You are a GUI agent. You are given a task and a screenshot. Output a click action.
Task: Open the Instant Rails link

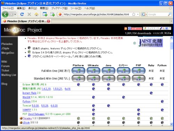coord(30,93)
